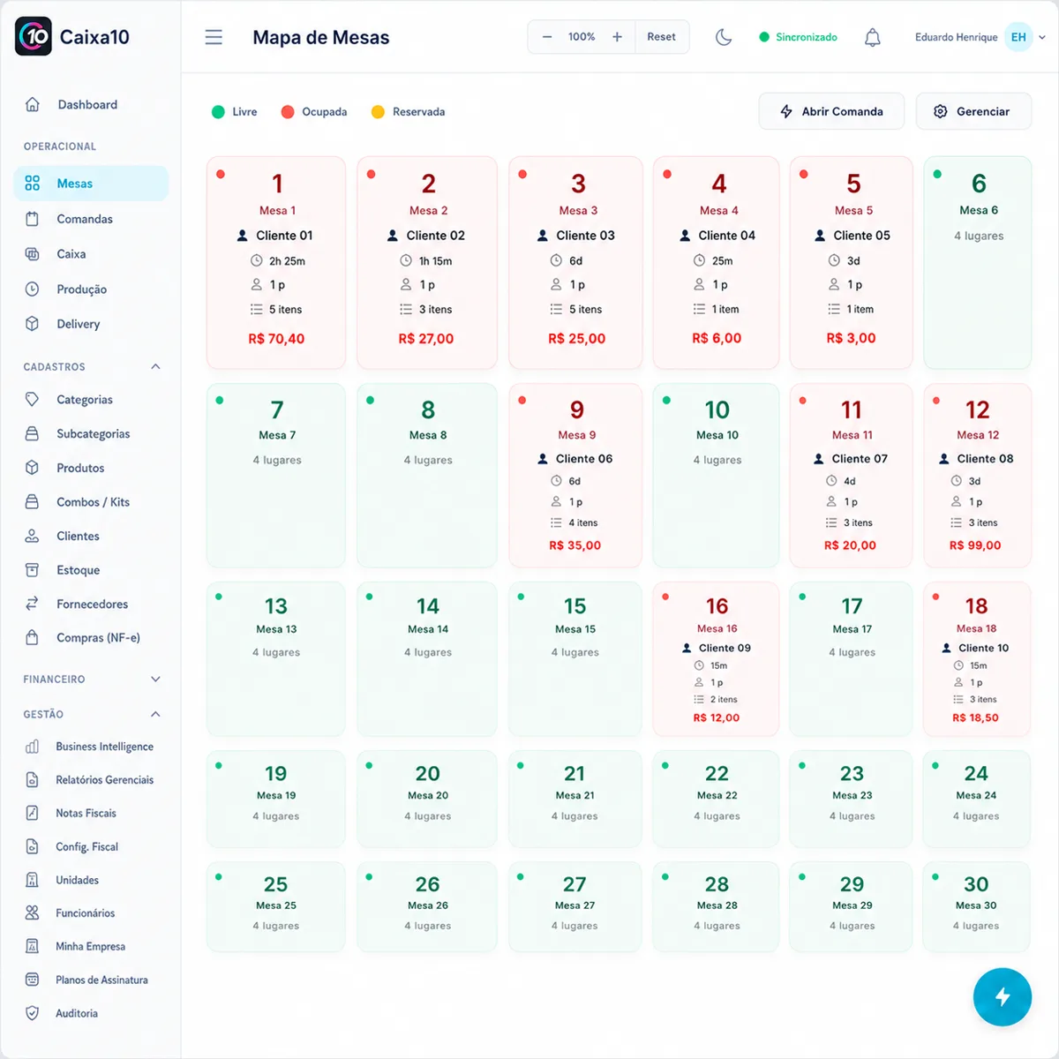This screenshot has width=1059, height=1059.
Task: Click the Produção clock icon
Action: tap(33, 289)
